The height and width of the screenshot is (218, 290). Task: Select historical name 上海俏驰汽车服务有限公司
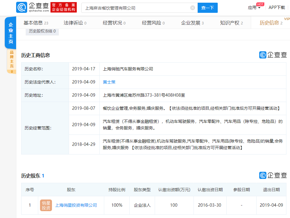[128, 69]
